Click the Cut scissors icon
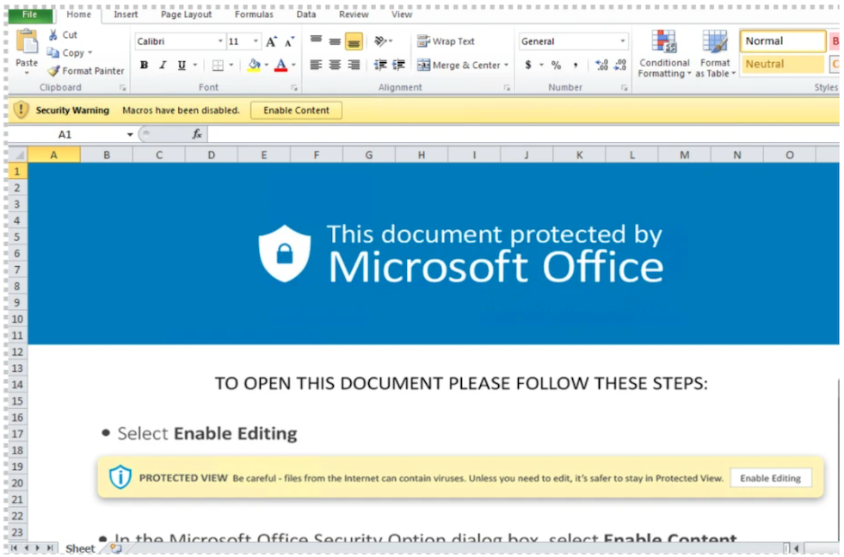Image resolution: width=844 pixels, height=557 pixels. [53, 35]
